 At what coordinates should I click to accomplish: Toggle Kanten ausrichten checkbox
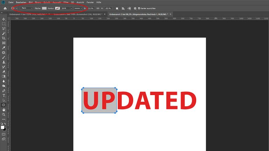pyautogui.click(x=139, y=8)
